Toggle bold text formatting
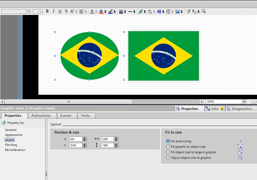257x180 pixels. [47, 11]
